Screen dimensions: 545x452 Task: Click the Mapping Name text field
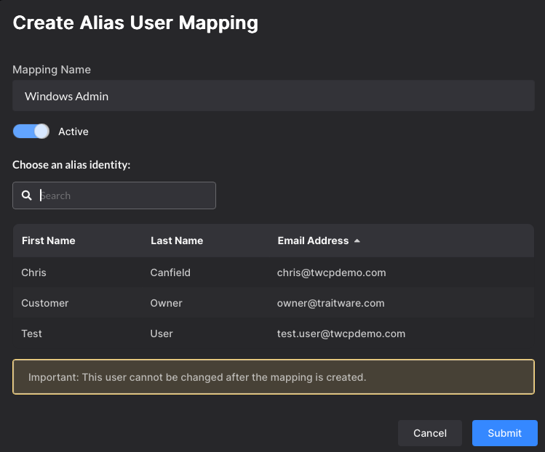[273, 96]
